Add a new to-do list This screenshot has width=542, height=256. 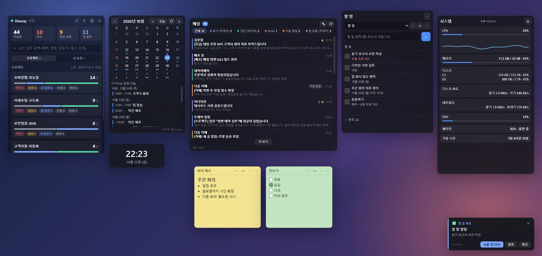[x=413, y=26]
